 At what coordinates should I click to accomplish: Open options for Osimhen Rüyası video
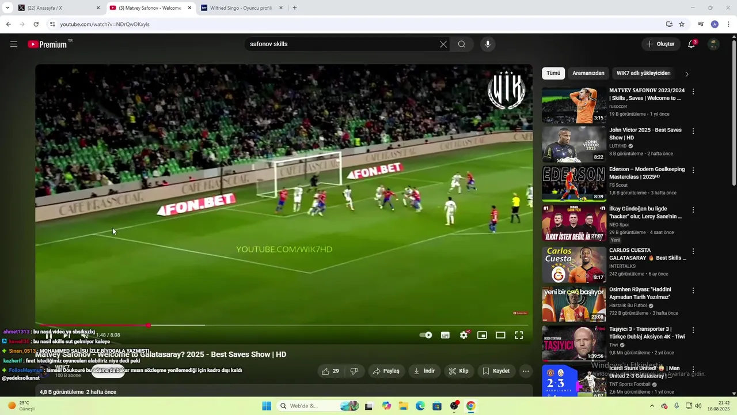tap(693, 290)
